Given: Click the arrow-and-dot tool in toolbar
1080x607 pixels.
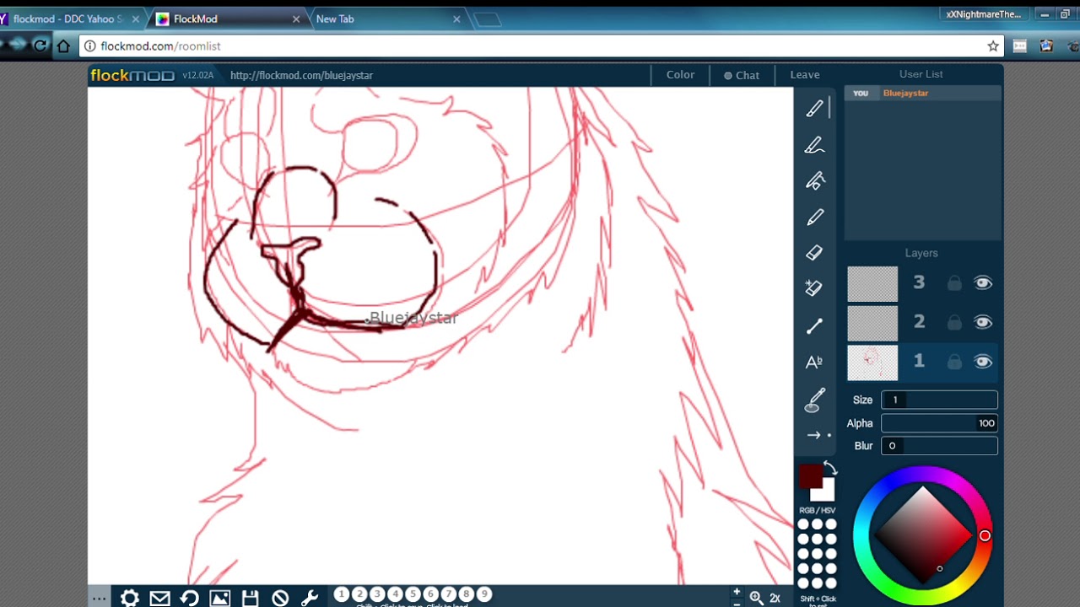Looking at the screenshot, I should [818, 435].
